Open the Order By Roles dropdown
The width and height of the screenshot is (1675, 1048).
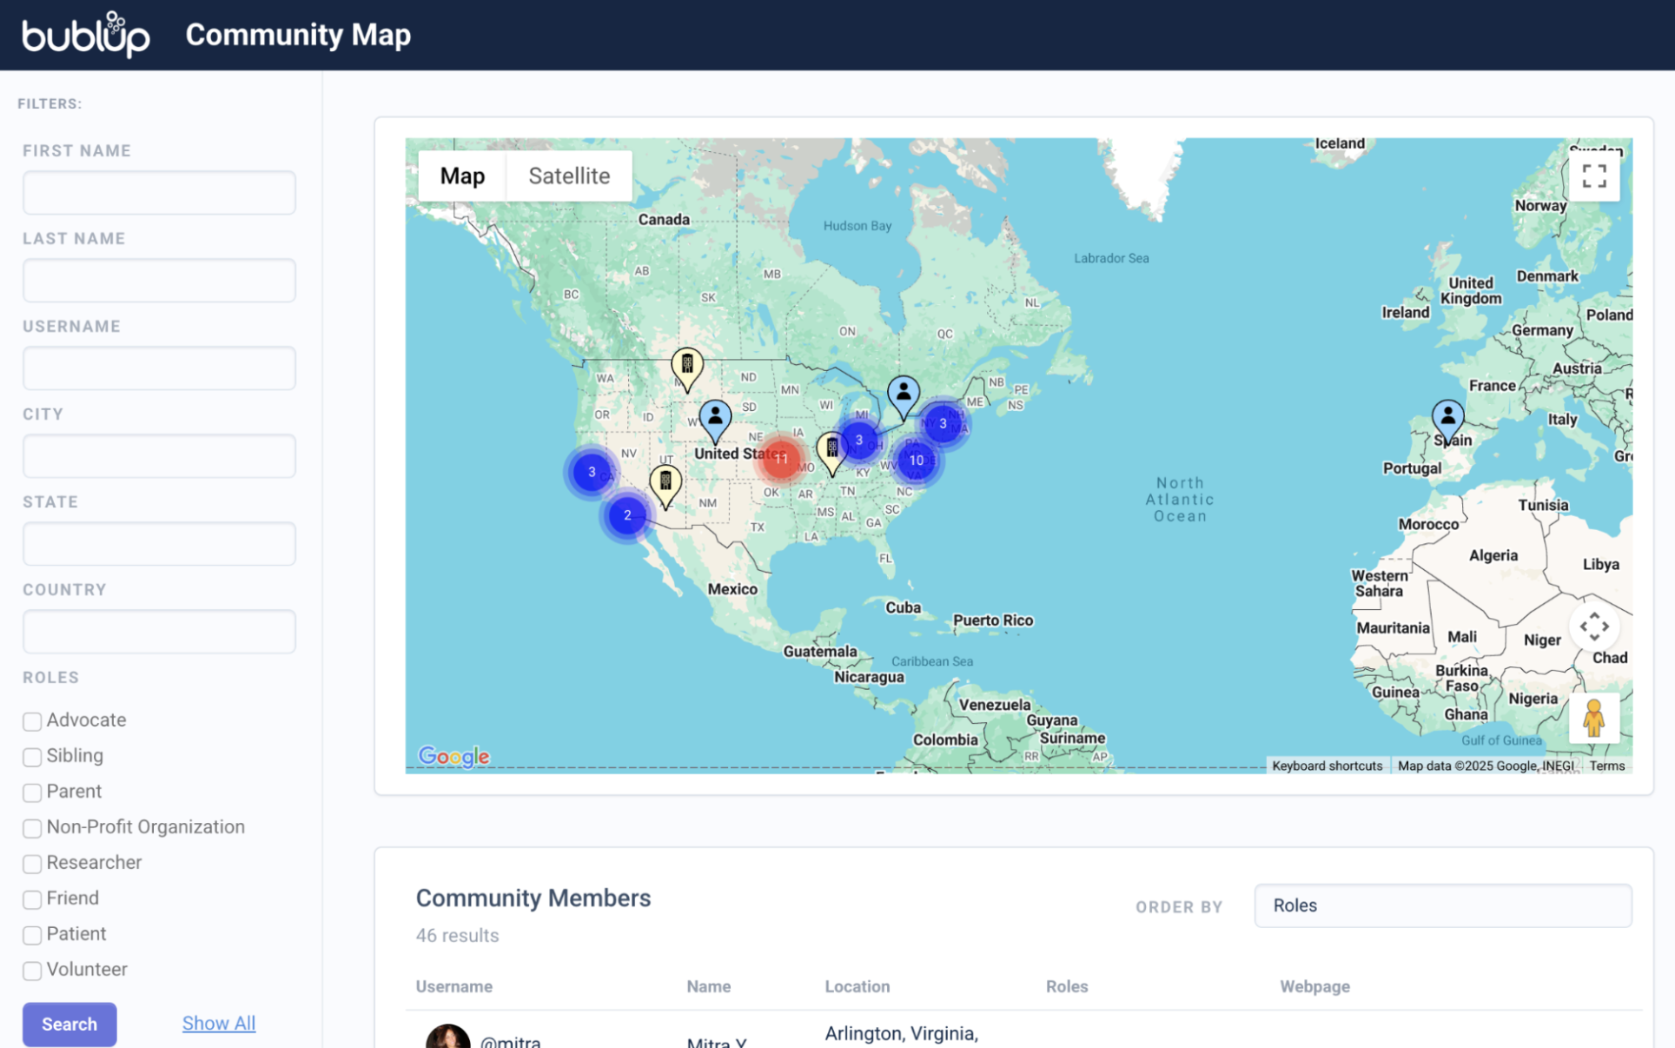(1442, 905)
